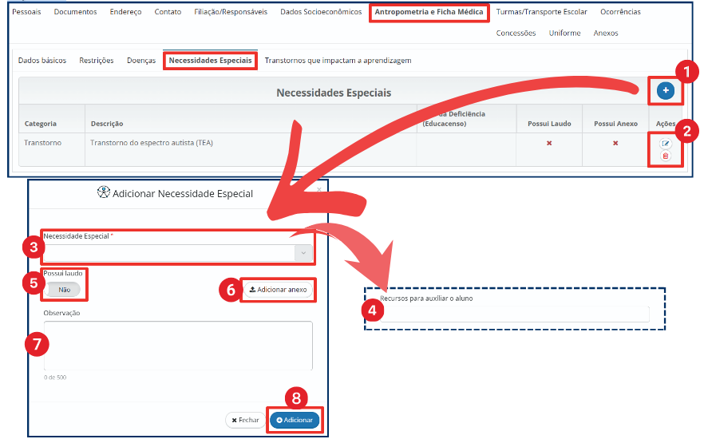The height and width of the screenshot is (439, 704).
Task: Click the red trash delete icon
Action: tap(665, 156)
